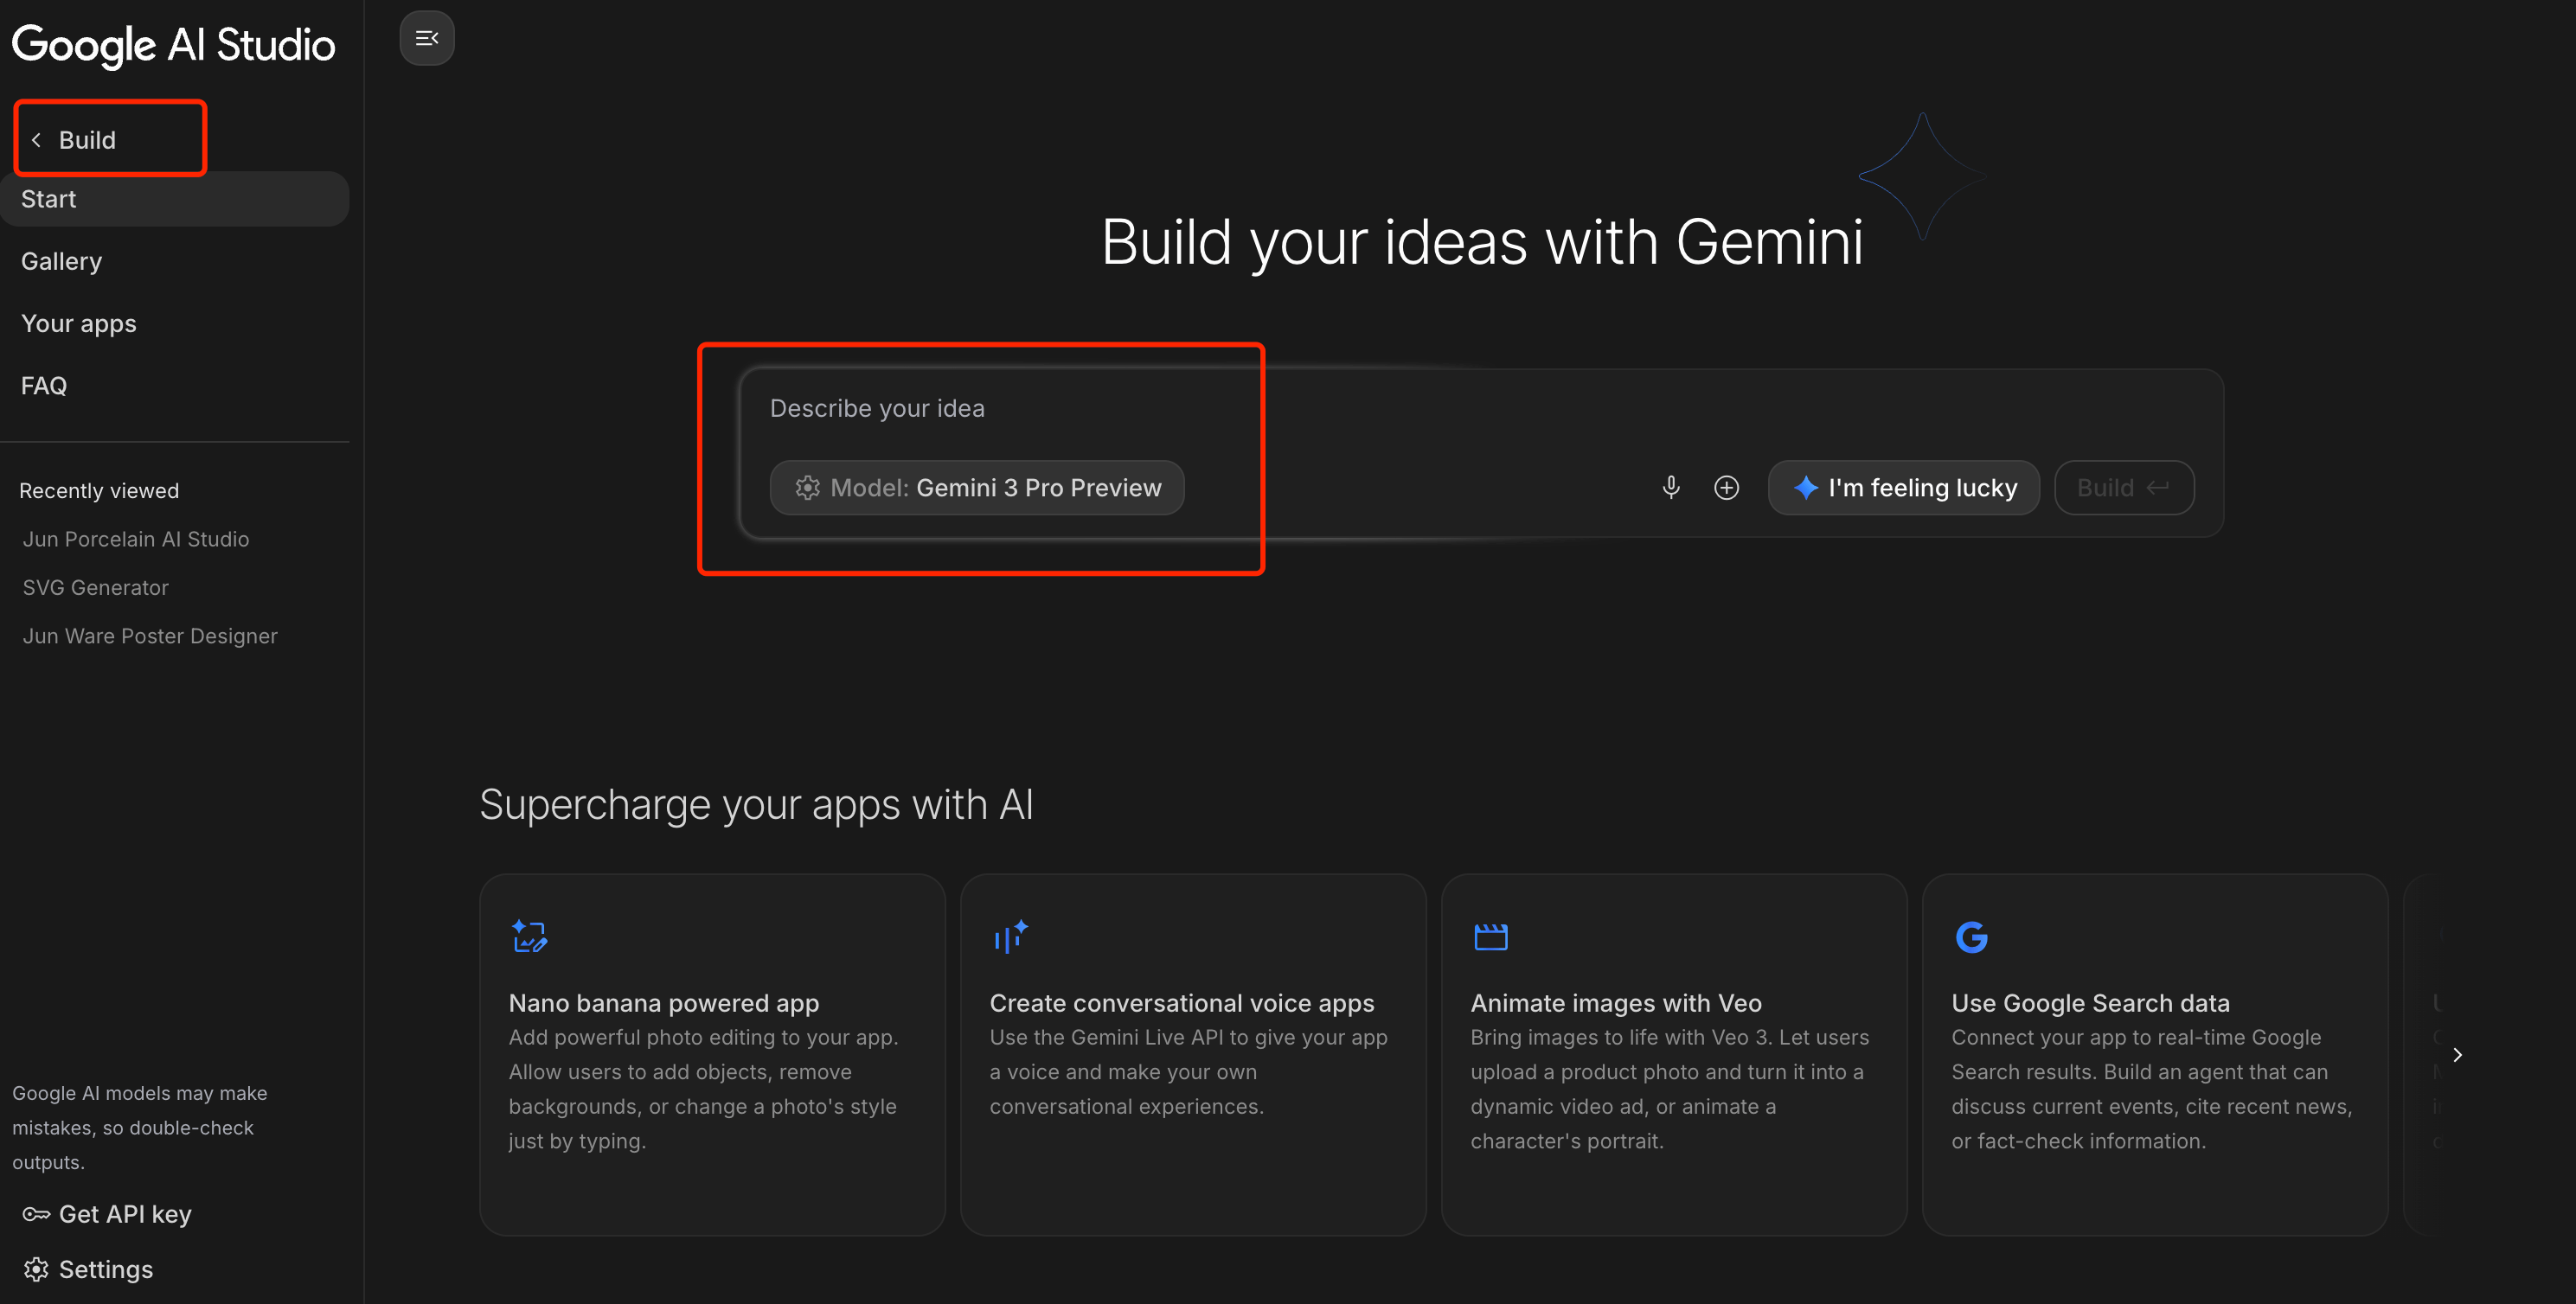Open the recently viewed SVG Generator
Screen dimensions: 2576x1304
tap(96, 587)
